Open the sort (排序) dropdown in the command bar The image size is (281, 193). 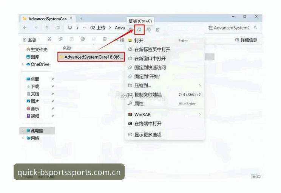119,40
